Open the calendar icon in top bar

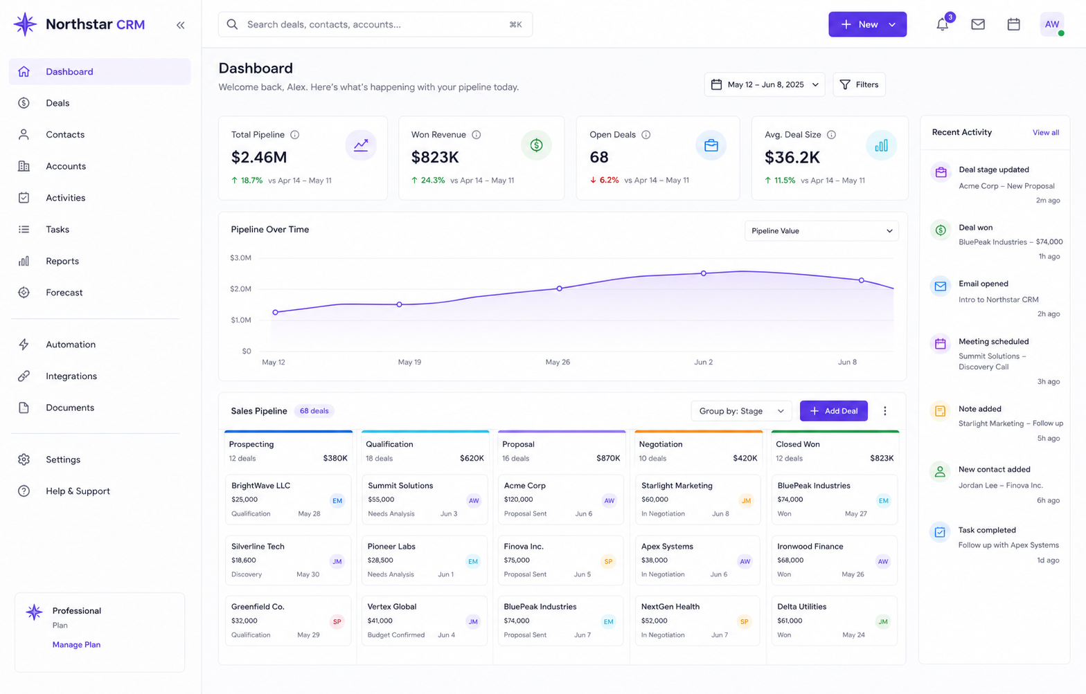click(x=1013, y=24)
